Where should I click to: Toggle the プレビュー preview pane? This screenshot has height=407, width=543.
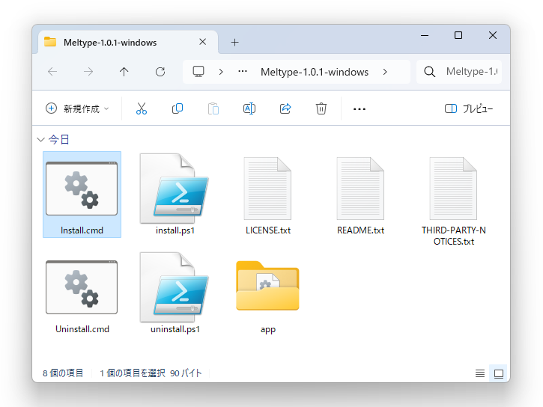469,108
